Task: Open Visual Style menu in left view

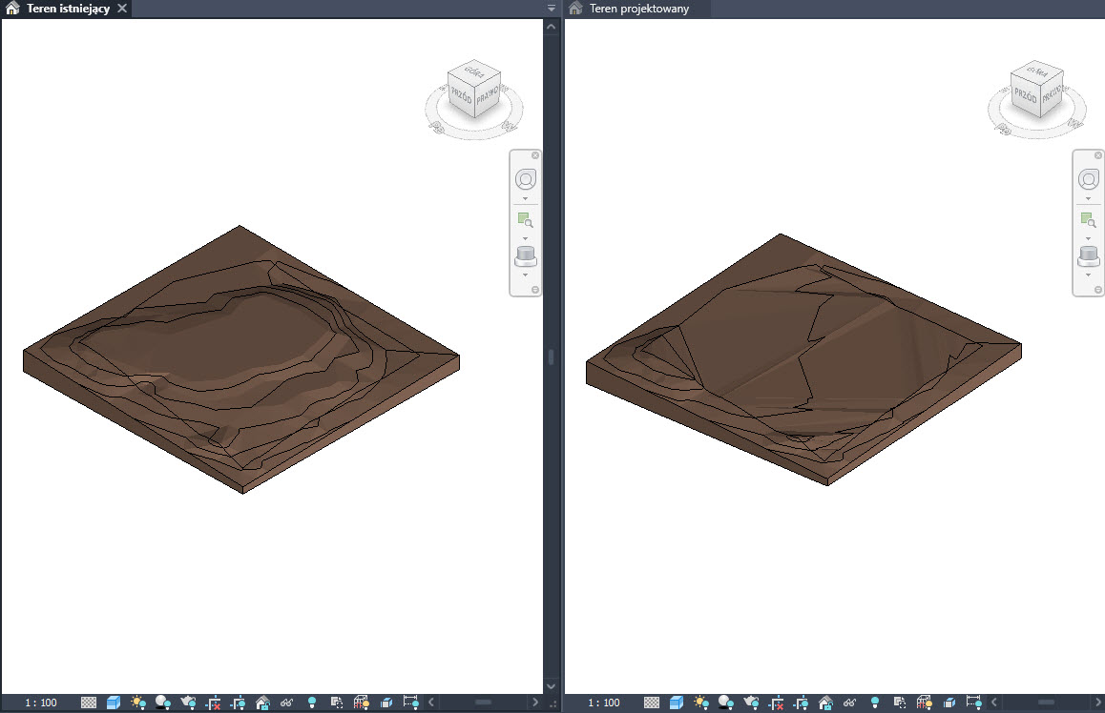Action: pyautogui.click(x=114, y=703)
